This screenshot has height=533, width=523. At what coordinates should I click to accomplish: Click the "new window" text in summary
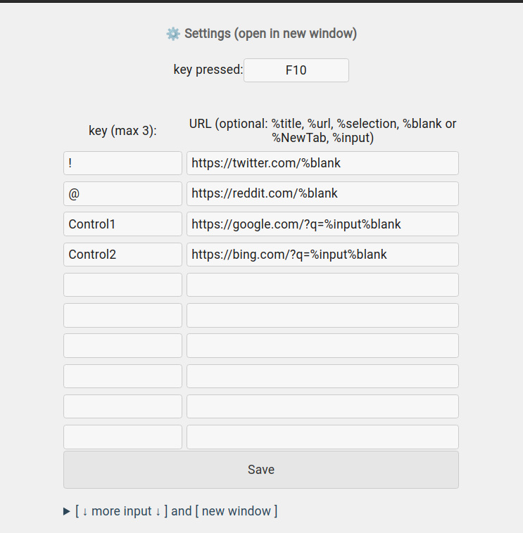coord(239,511)
